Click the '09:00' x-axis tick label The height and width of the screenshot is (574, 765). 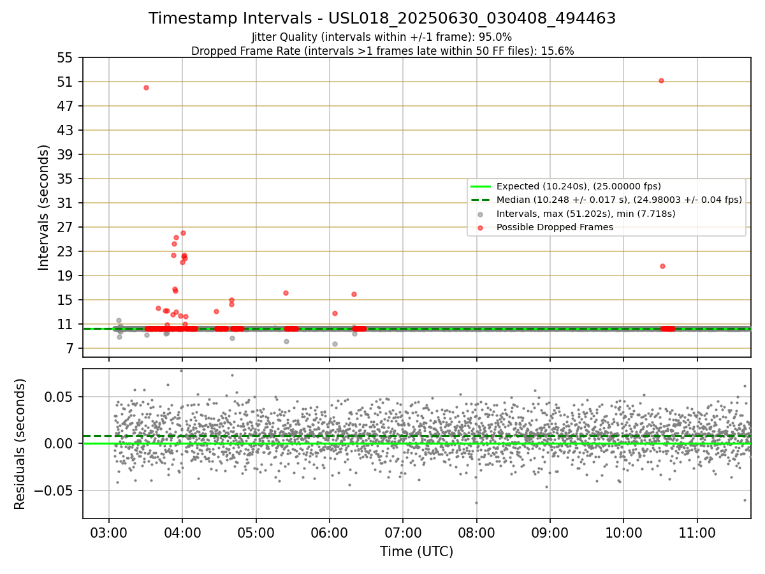(550, 532)
